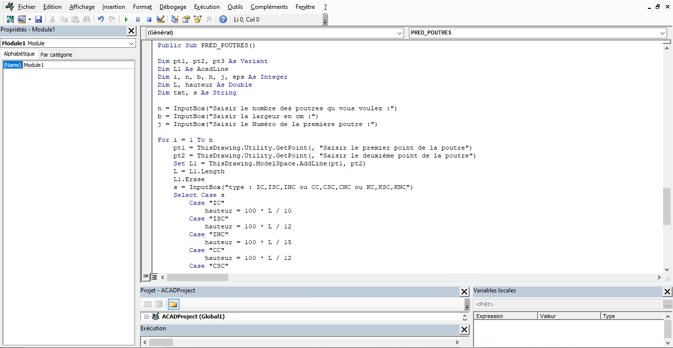Viewport: 673px width, 348px height.
Task: Click the Copy icon in toolbar
Action: click(64, 19)
